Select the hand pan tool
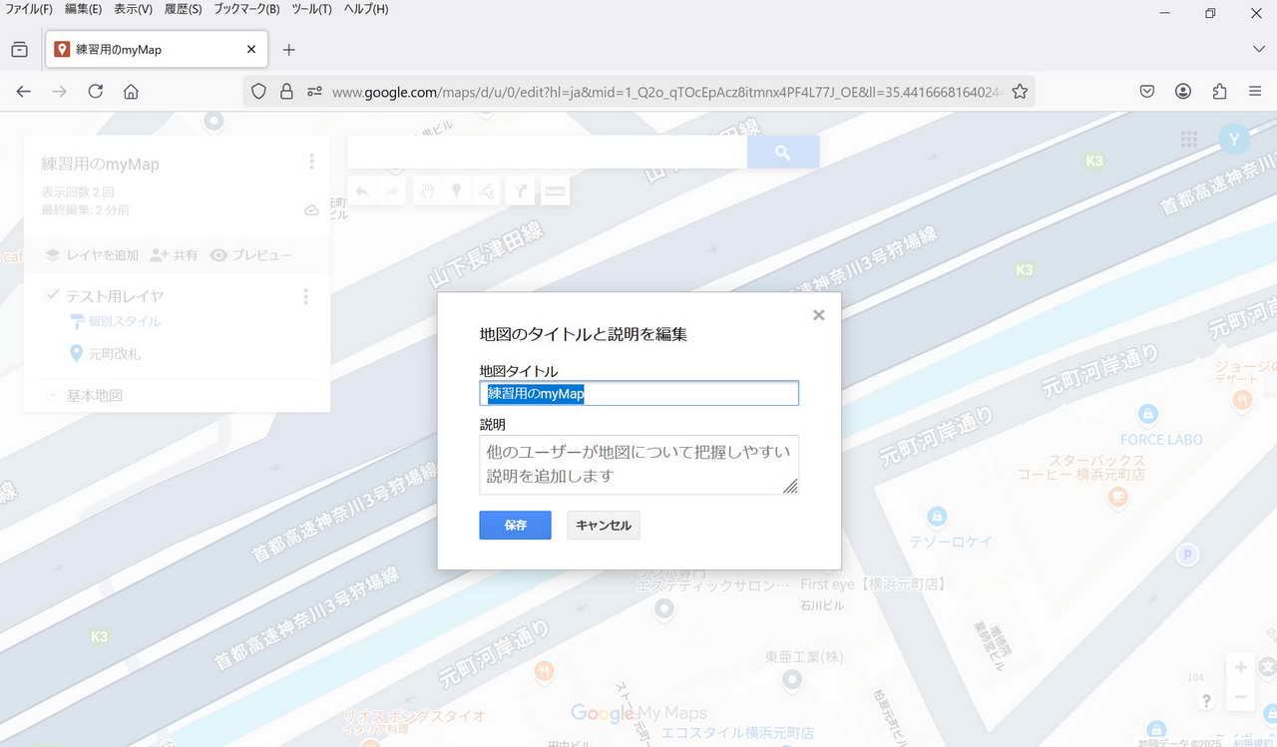Image resolution: width=1277 pixels, height=747 pixels. click(427, 190)
